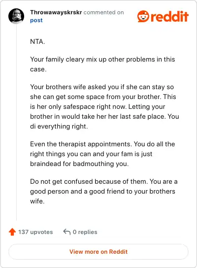Screen dimensions: 197x268
Task: Click the "braindead for badmouthing you." line
Action: coord(79,164)
